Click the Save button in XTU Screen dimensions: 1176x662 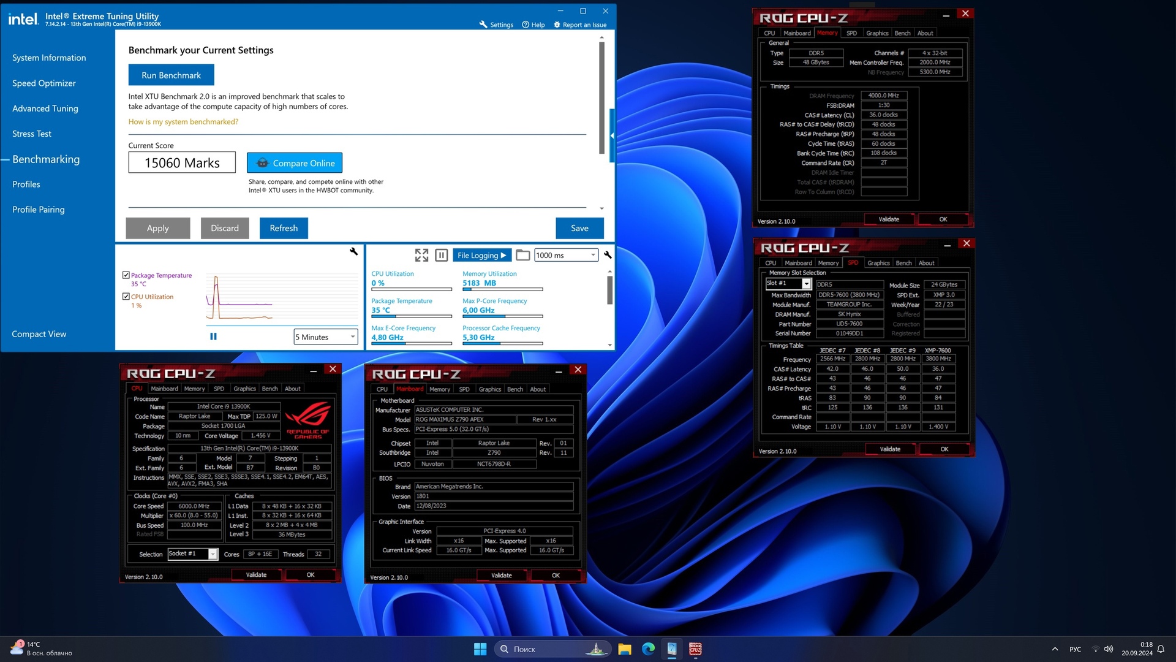[579, 228]
